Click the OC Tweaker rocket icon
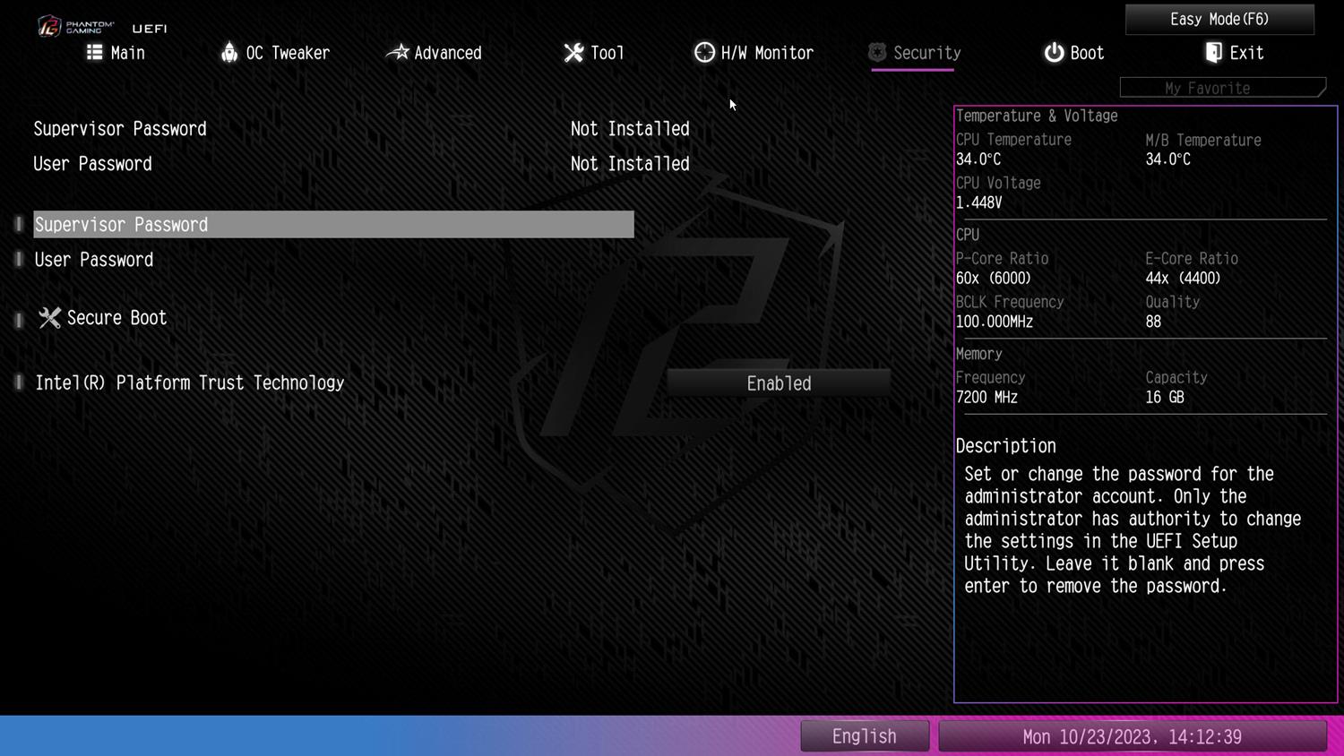 click(229, 53)
